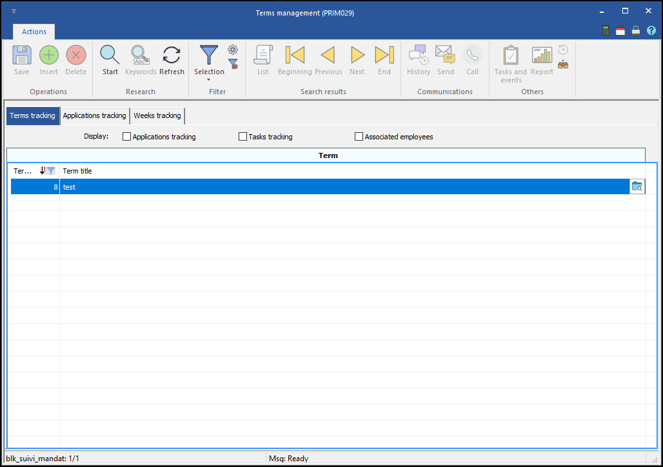Image resolution: width=663 pixels, height=467 pixels.
Task: Start a search with the magnifier icon
Action: [x=110, y=55]
